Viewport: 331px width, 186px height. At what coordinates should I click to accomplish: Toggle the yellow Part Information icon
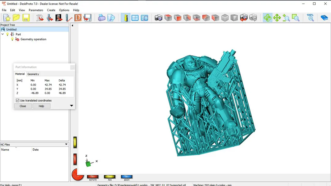(126, 18)
